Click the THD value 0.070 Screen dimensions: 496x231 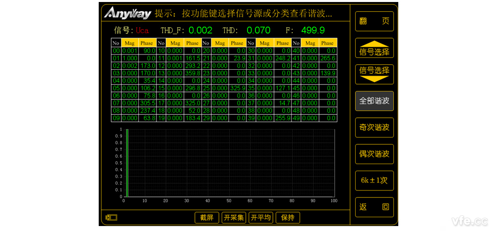click(x=258, y=30)
